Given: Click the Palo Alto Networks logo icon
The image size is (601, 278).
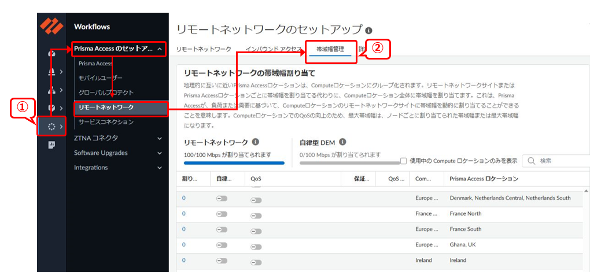Looking at the screenshot, I should click(51, 27).
